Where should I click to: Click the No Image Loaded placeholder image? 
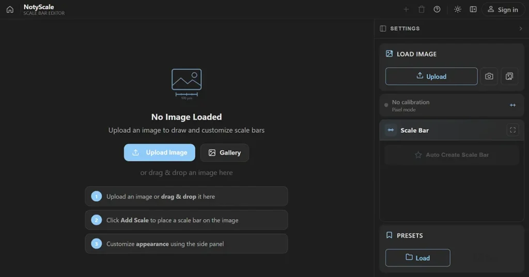186,84
